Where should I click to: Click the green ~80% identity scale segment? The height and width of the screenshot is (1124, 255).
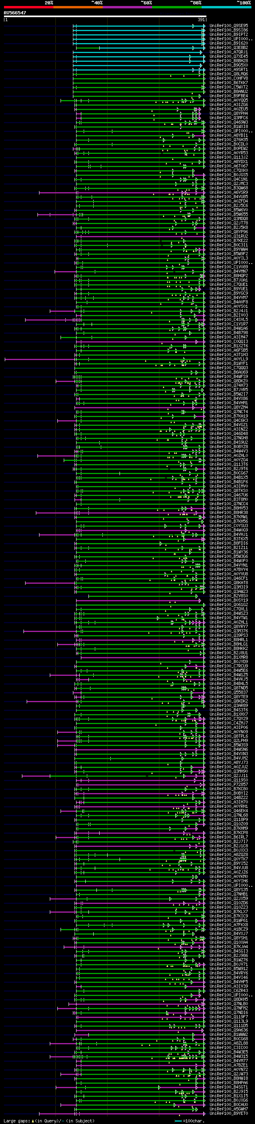pos(177,7)
